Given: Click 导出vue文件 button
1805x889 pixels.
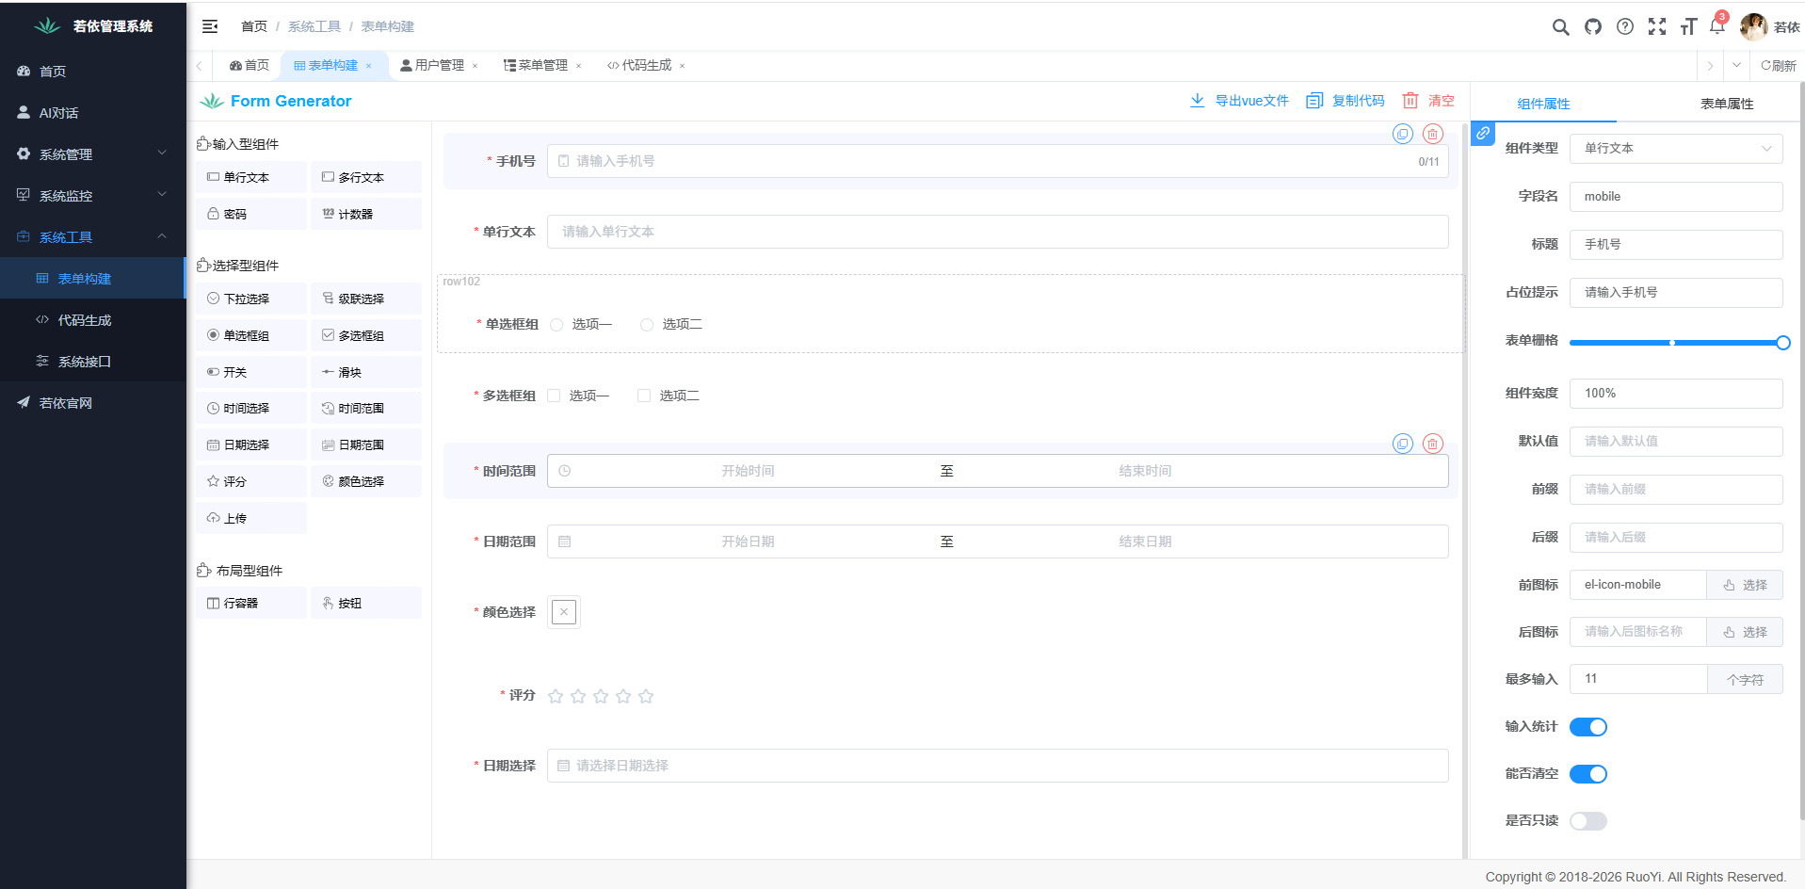Looking at the screenshot, I should click(1239, 101).
